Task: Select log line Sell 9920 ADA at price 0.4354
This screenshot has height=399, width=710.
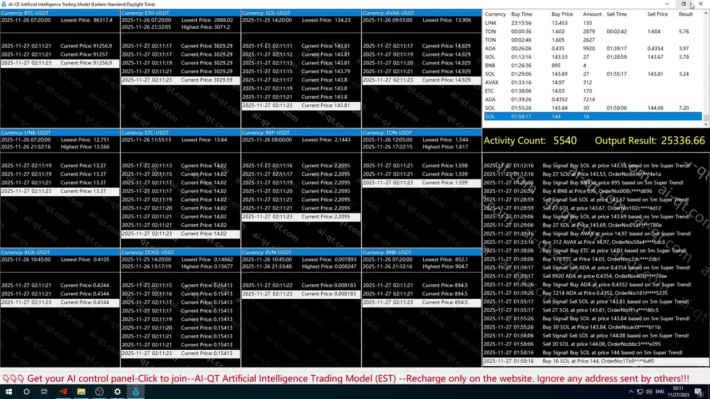Action: [x=595, y=276]
